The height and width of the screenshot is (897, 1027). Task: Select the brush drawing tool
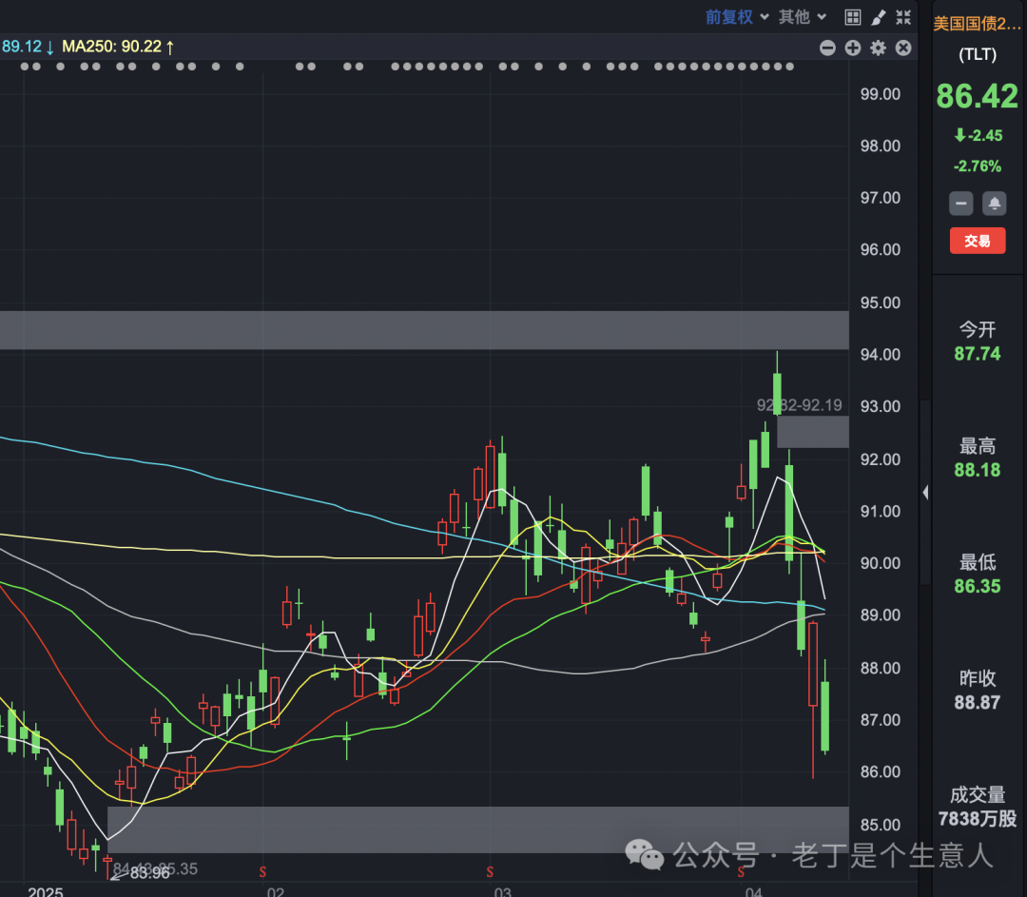pos(879,17)
